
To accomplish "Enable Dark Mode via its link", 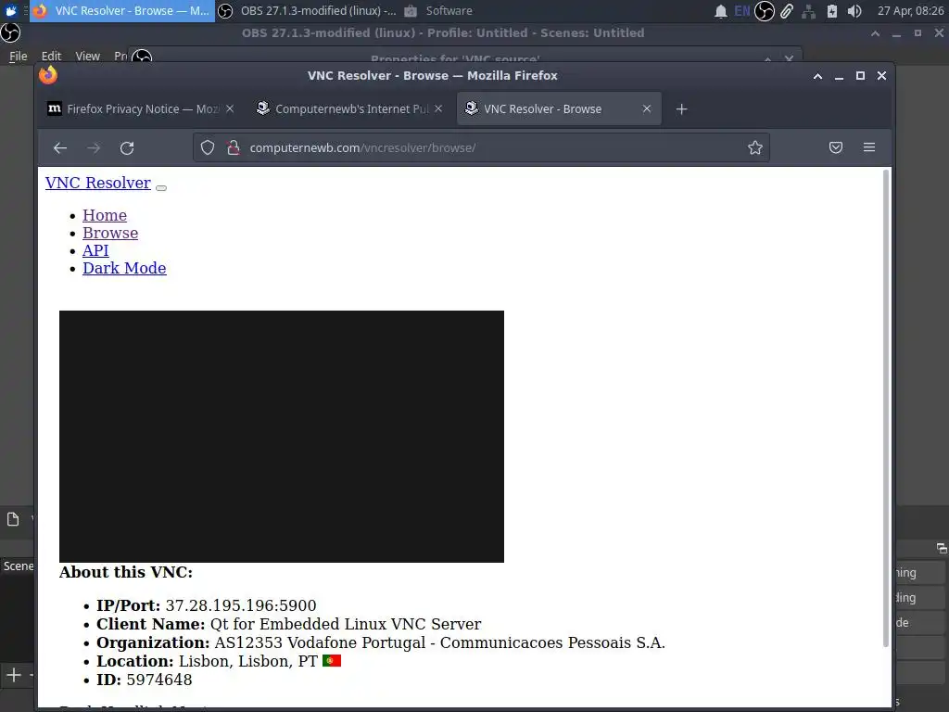I will 124,268.
